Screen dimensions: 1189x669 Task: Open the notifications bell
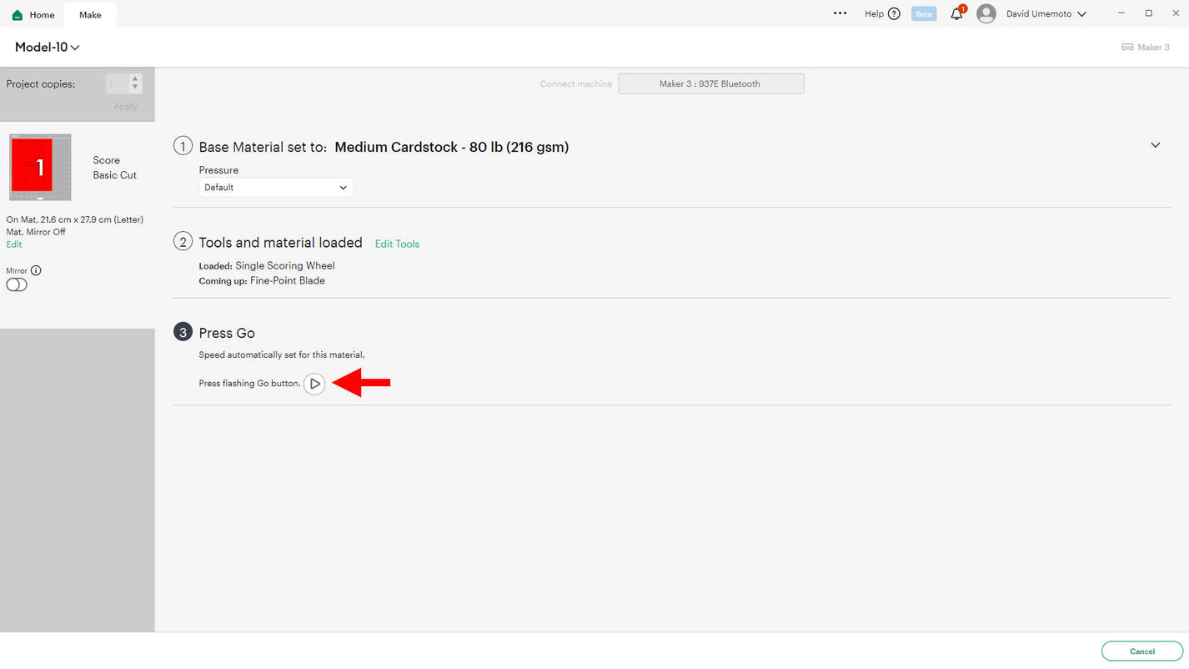click(x=956, y=14)
